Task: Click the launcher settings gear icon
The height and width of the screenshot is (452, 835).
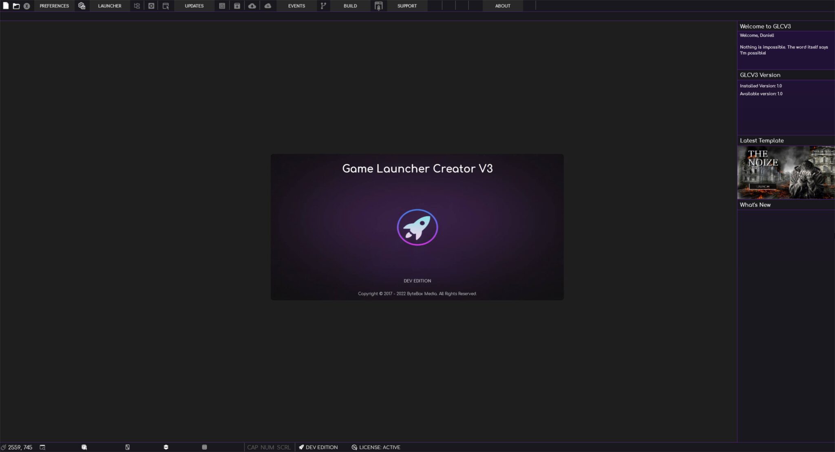Action: [81, 6]
